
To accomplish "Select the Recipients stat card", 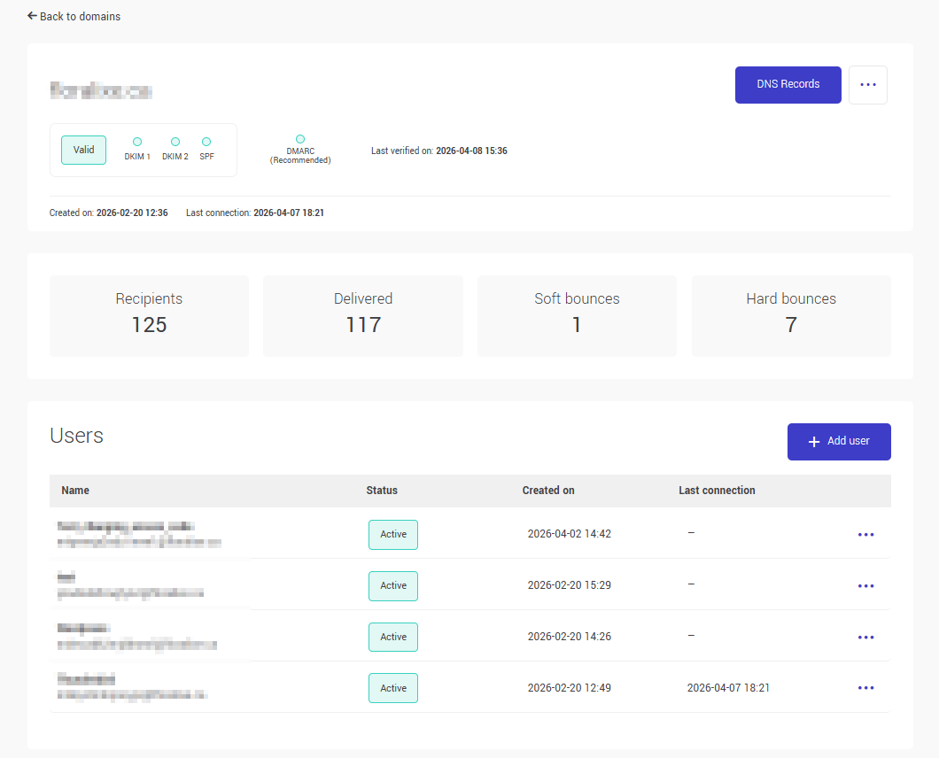I will pyautogui.click(x=149, y=315).
